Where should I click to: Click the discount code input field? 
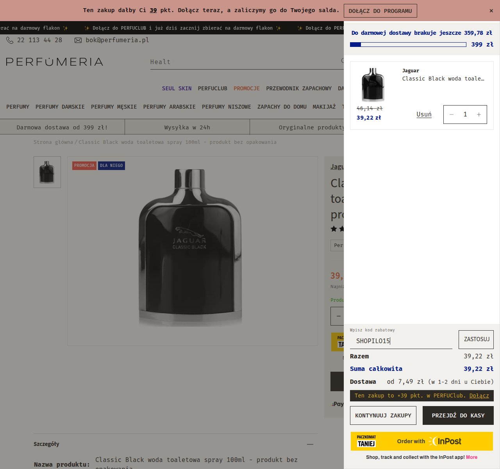pos(401,341)
